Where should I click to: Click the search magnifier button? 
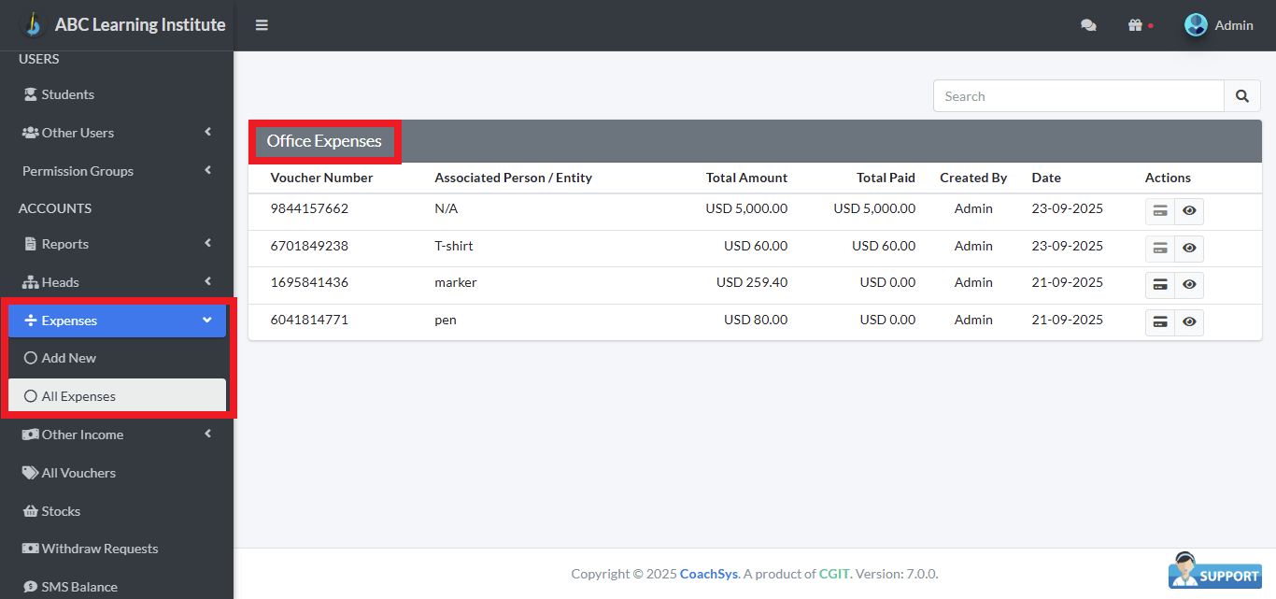coord(1241,96)
